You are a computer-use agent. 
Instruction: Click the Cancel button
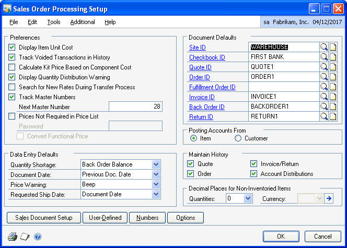click(x=323, y=237)
